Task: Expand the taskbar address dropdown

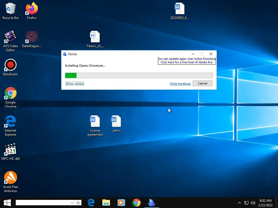Action: pos(72,203)
